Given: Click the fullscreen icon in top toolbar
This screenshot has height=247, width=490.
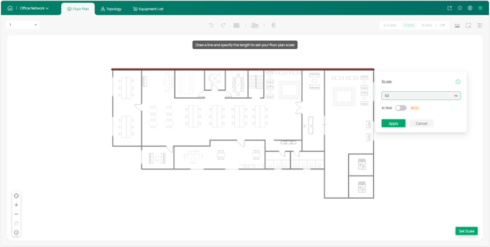Looking at the screenshot, I should [x=468, y=25].
